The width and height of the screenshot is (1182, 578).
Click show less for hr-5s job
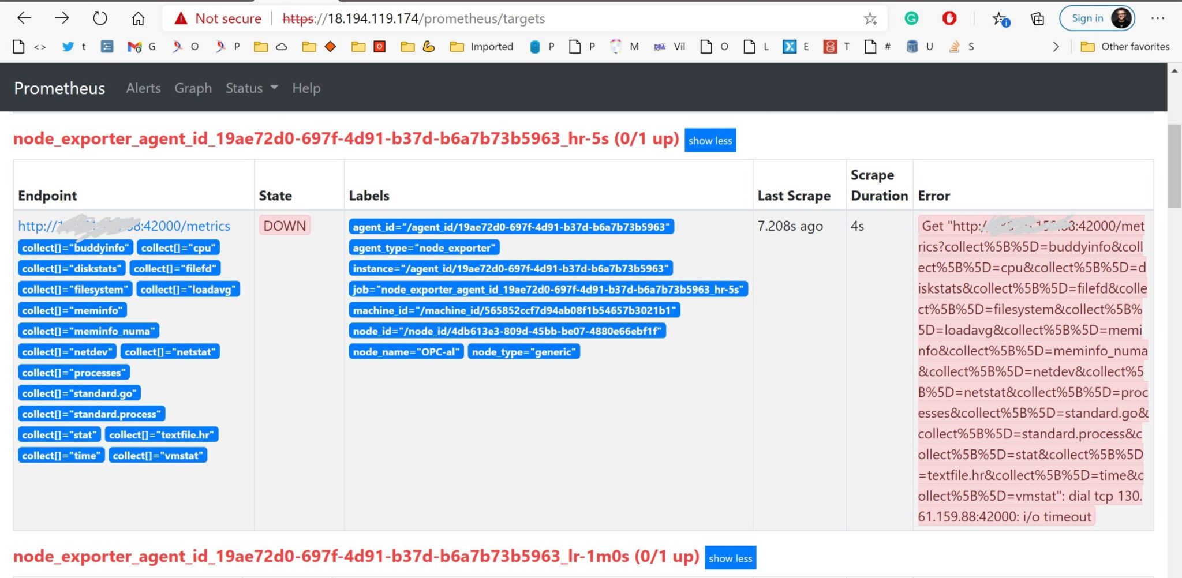[710, 141]
